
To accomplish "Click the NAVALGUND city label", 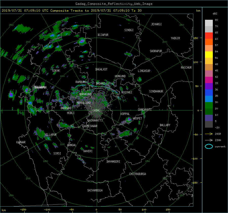I will 84,103.
